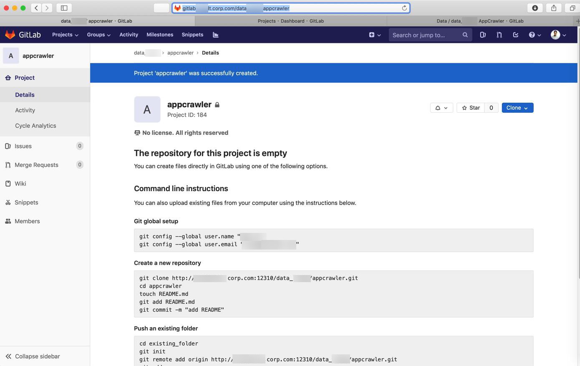
Task: Go back in Safari
Action: tap(36, 8)
